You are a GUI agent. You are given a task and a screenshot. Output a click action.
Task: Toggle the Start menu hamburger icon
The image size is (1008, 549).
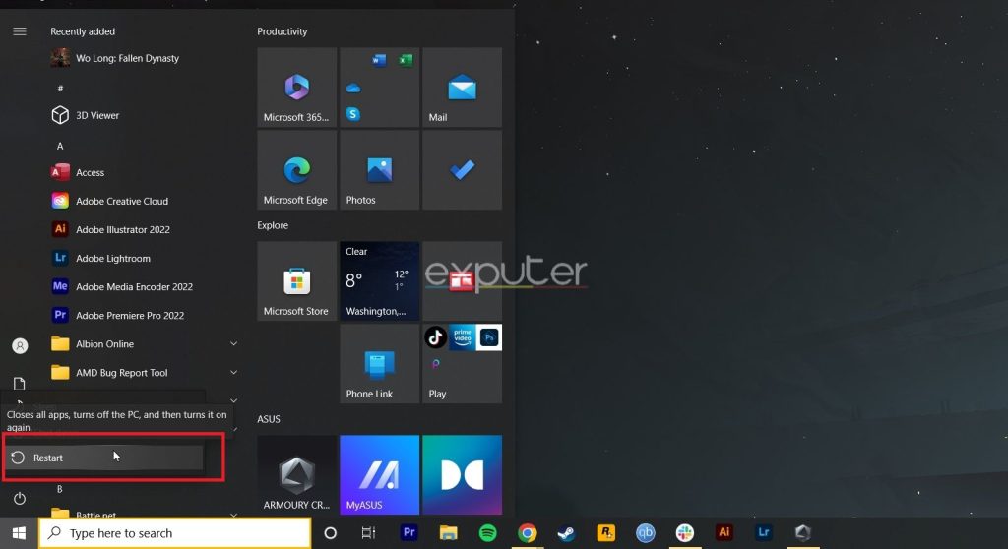20,31
